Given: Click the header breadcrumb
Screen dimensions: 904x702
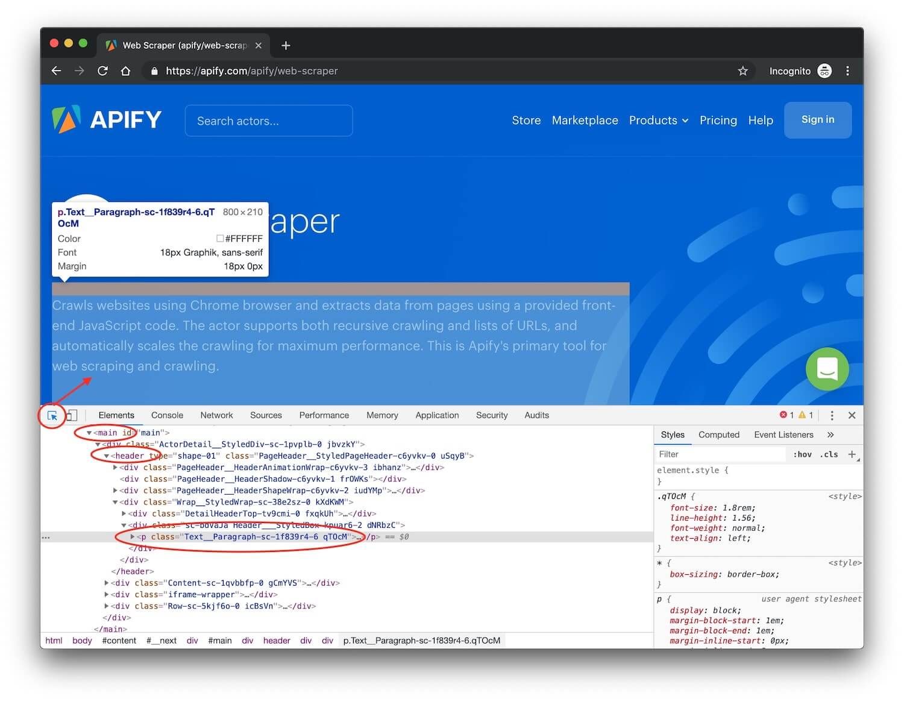Looking at the screenshot, I should (277, 641).
